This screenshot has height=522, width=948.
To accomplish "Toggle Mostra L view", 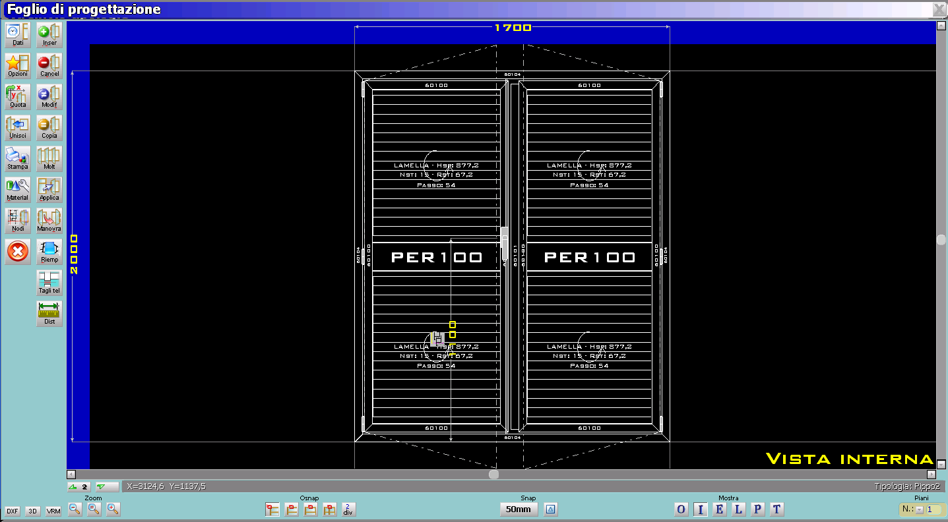I will click(739, 509).
